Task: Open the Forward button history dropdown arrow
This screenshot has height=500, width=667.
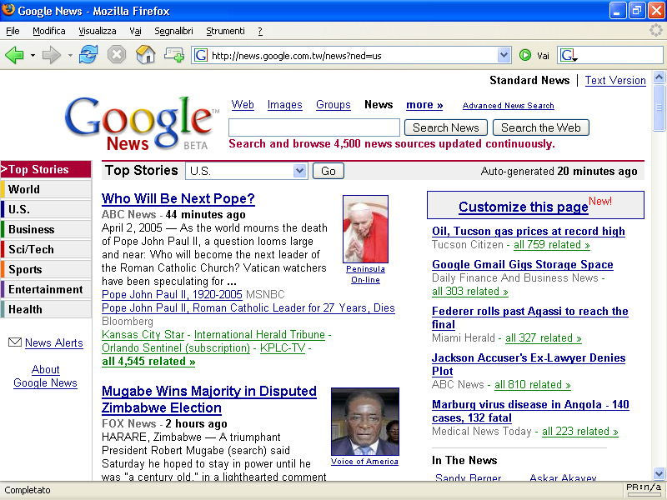Action: point(70,56)
